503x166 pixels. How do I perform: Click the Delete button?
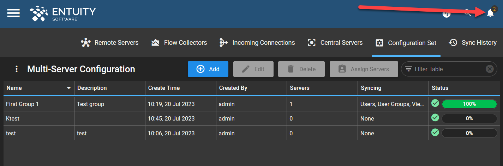301,69
